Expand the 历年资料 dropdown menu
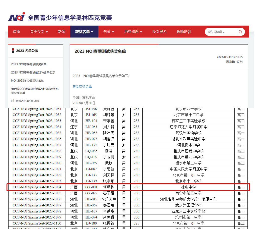 point(133,32)
